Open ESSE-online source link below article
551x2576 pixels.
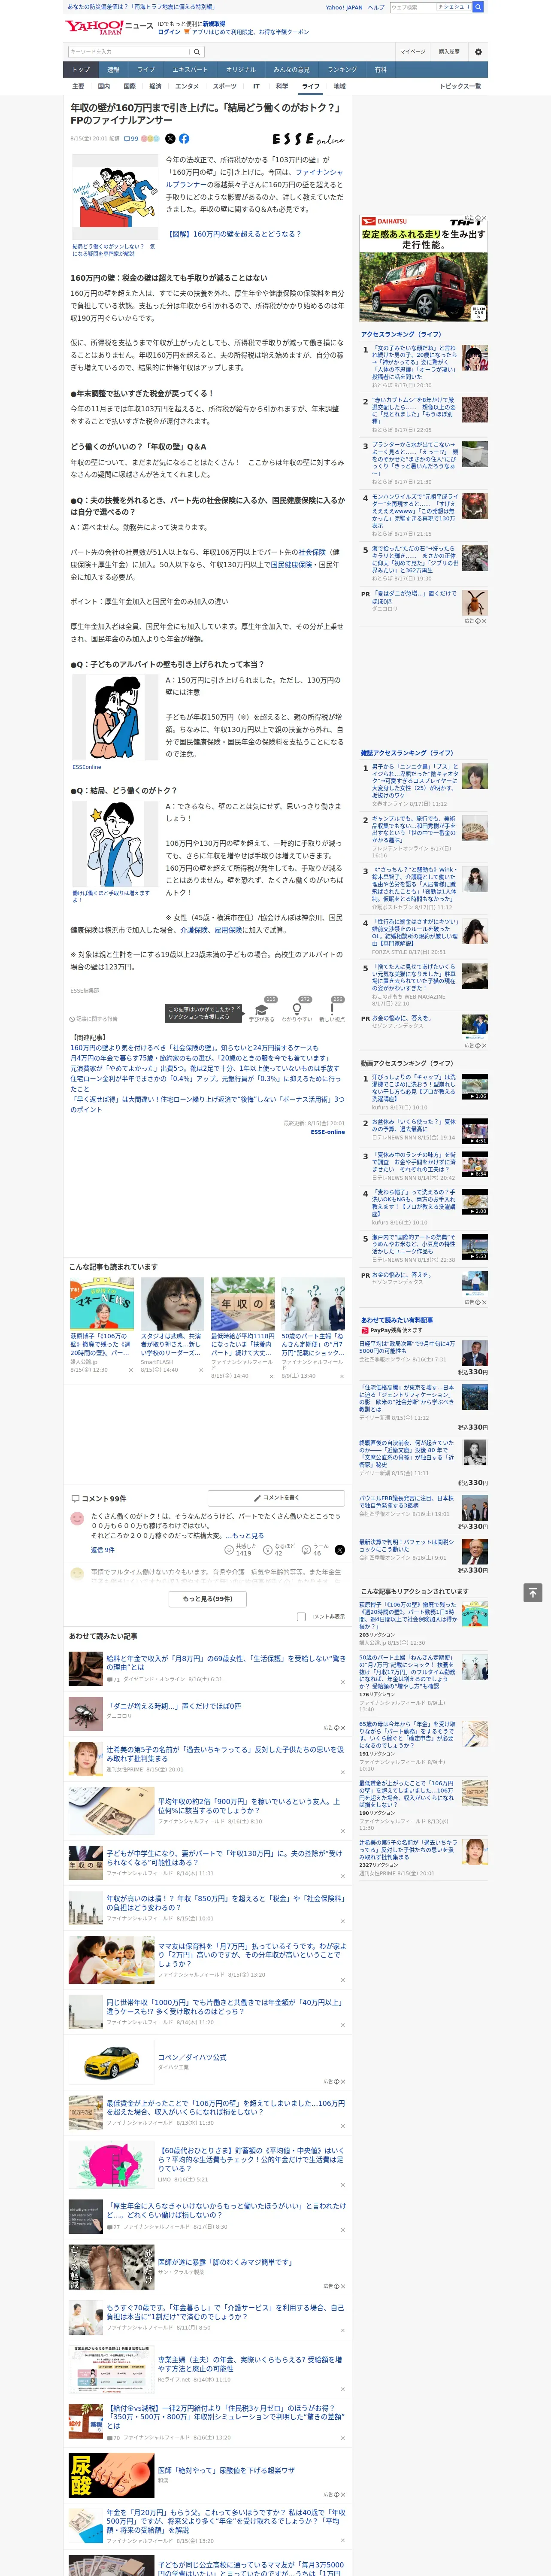coord(327,1132)
